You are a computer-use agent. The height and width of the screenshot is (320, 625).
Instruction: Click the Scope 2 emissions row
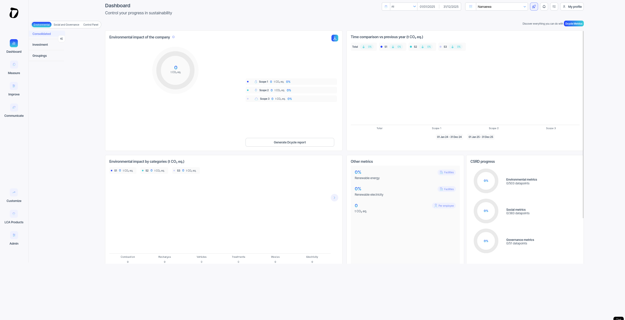point(291,90)
